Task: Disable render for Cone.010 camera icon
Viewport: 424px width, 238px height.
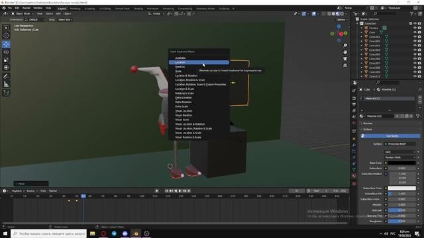Action: [x=419, y=77]
